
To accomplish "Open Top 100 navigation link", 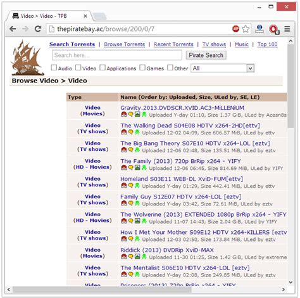I will 267,44.
